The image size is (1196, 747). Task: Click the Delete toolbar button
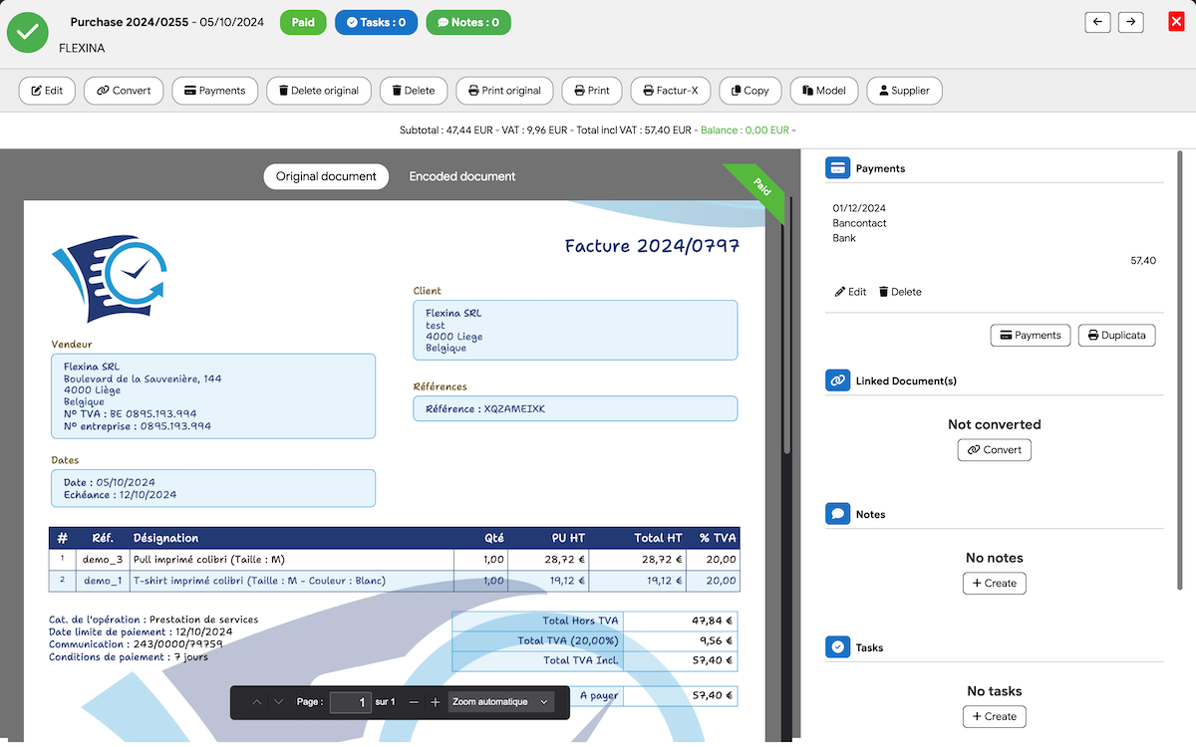tap(414, 91)
